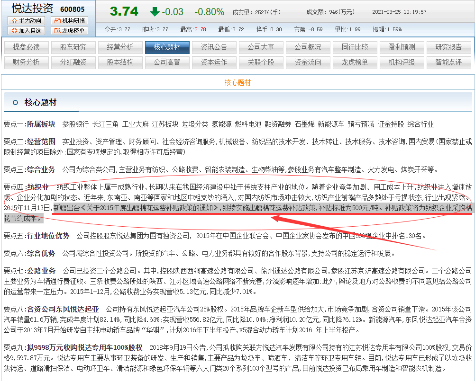Image resolution: width=475 pixels, height=381 pixels.
Task: Click 加入自选 to add stock
Action: 27,31
